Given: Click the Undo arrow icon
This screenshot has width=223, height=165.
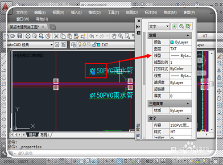Looking at the screenshot, I should pyautogui.click(x=92, y=36).
